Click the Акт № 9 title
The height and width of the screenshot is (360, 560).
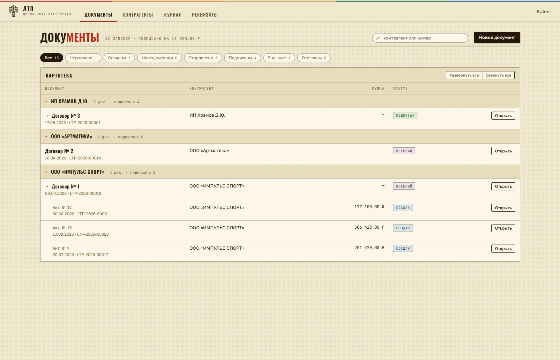pos(61,248)
